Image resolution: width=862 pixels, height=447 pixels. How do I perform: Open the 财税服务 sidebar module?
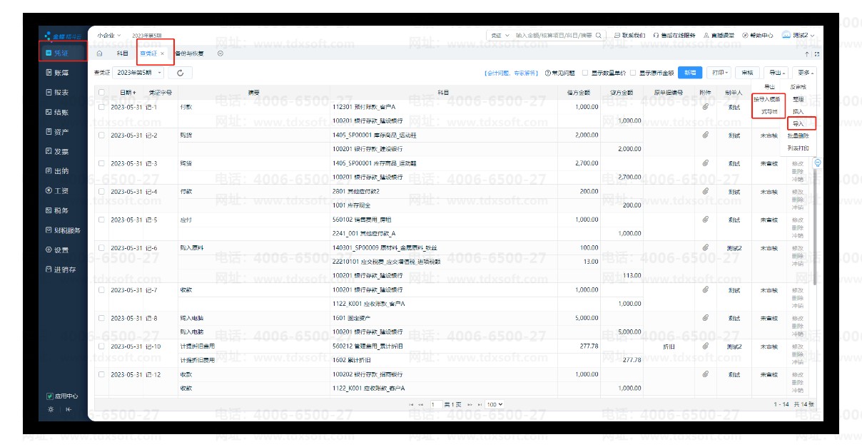tap(62, 230)
